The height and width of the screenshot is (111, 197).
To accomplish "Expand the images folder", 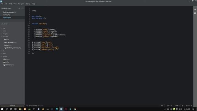I will (5, 34).
